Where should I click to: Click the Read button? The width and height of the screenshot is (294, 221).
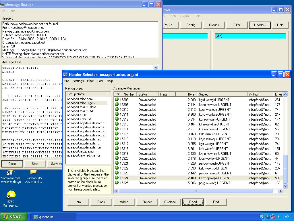[193, 202]
